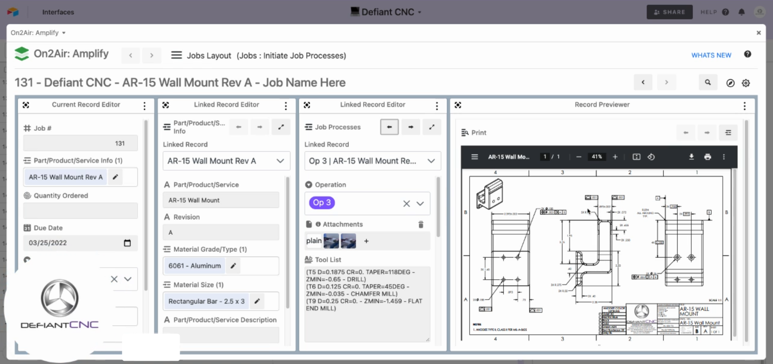Print the AR-15 Wall Mount drawing

point(708,157)
